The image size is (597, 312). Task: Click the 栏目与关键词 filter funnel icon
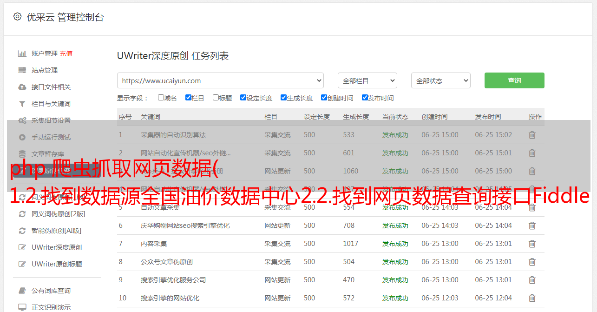click(x=22, y=104)
